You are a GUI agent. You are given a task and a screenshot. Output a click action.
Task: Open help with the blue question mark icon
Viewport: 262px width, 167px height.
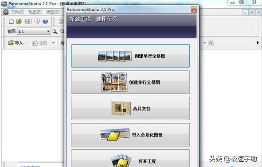[45, 21]
